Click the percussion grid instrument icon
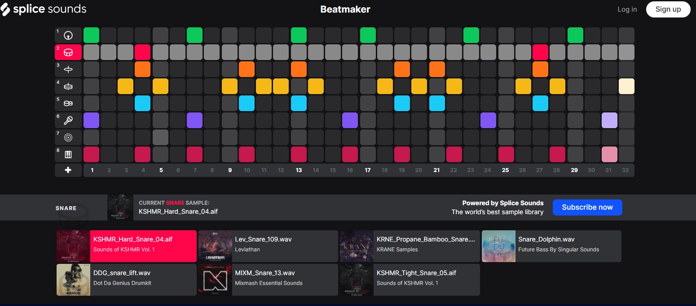This screenshot has height=306, width=696. (68, 154)
